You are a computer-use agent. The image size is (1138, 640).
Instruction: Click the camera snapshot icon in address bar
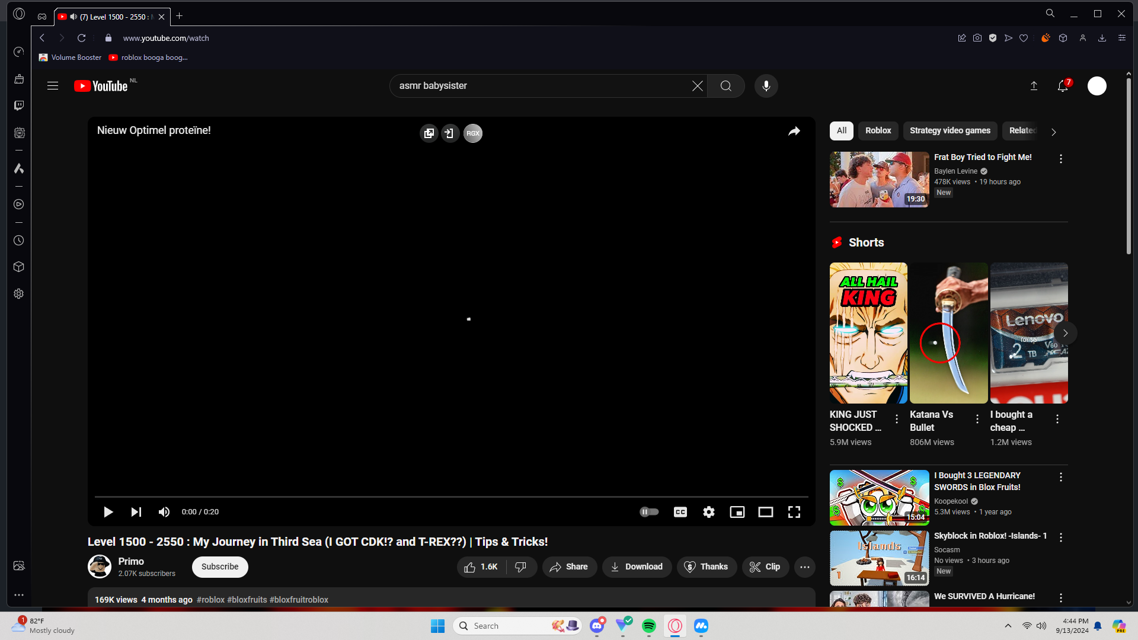(x=977, y=38)
